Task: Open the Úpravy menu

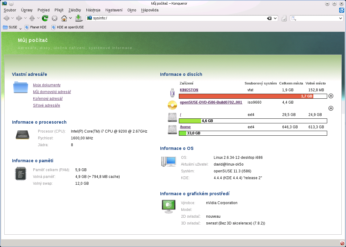Action: [27, 10]
